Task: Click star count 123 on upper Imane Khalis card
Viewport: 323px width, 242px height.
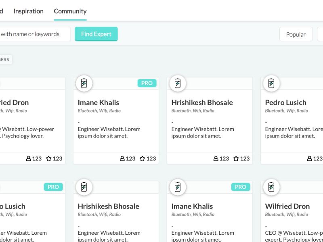Action: click(151, 159)
